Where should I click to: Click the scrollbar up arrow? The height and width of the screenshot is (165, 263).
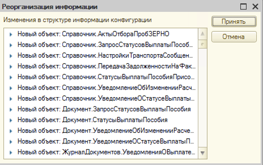pos(203,34)
